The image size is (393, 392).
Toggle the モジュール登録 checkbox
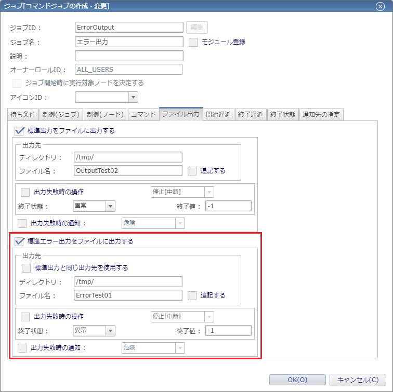coord(193,42)
